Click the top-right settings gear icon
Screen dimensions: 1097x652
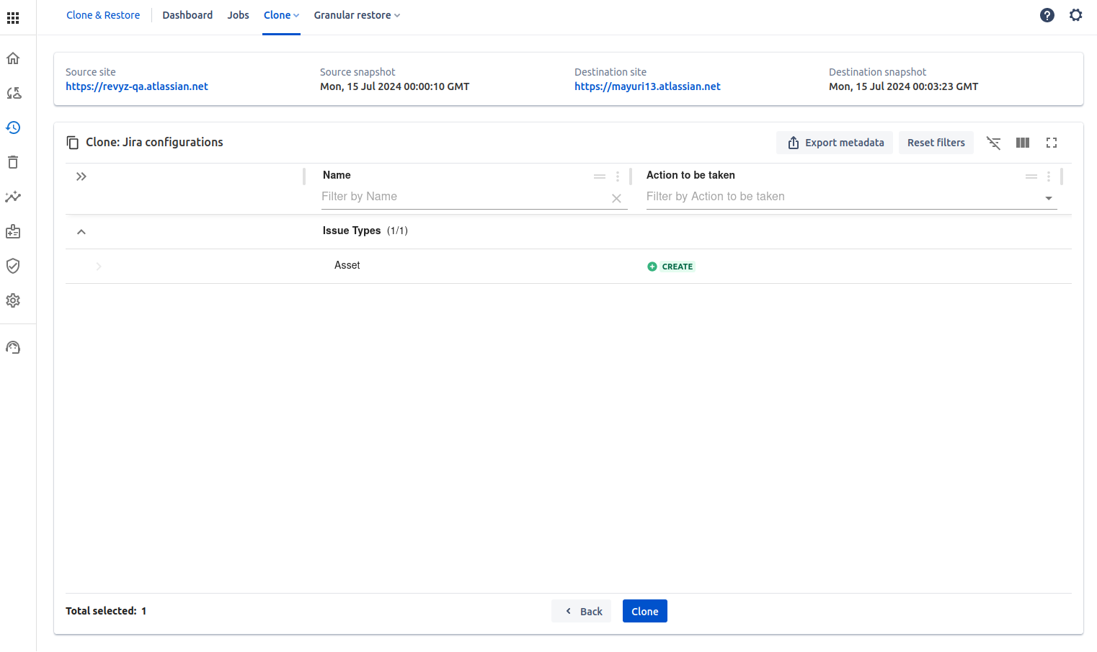tap(1075, 15)
